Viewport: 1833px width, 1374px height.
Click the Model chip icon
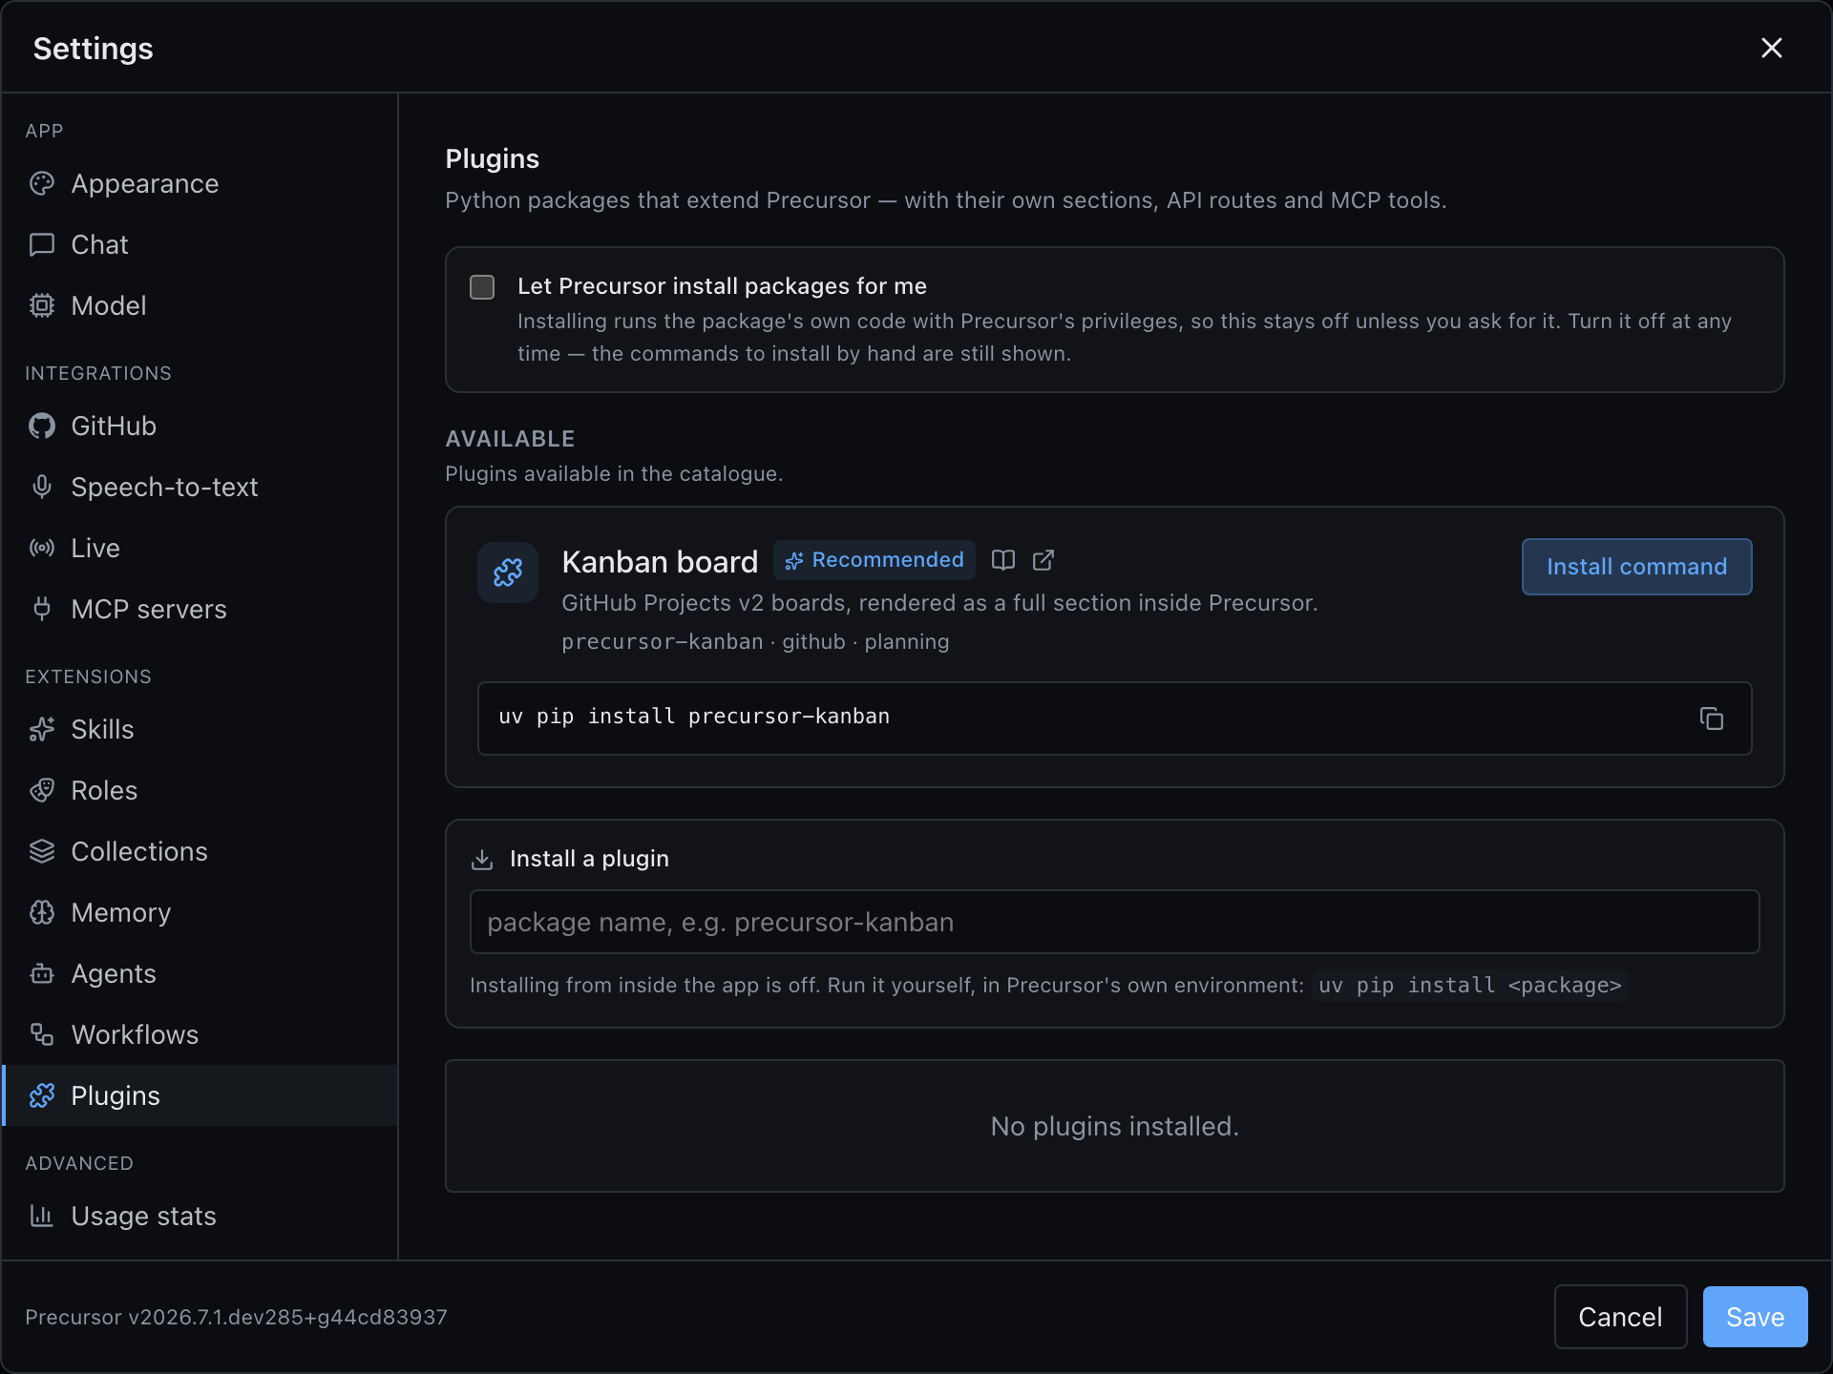[42, 305]
